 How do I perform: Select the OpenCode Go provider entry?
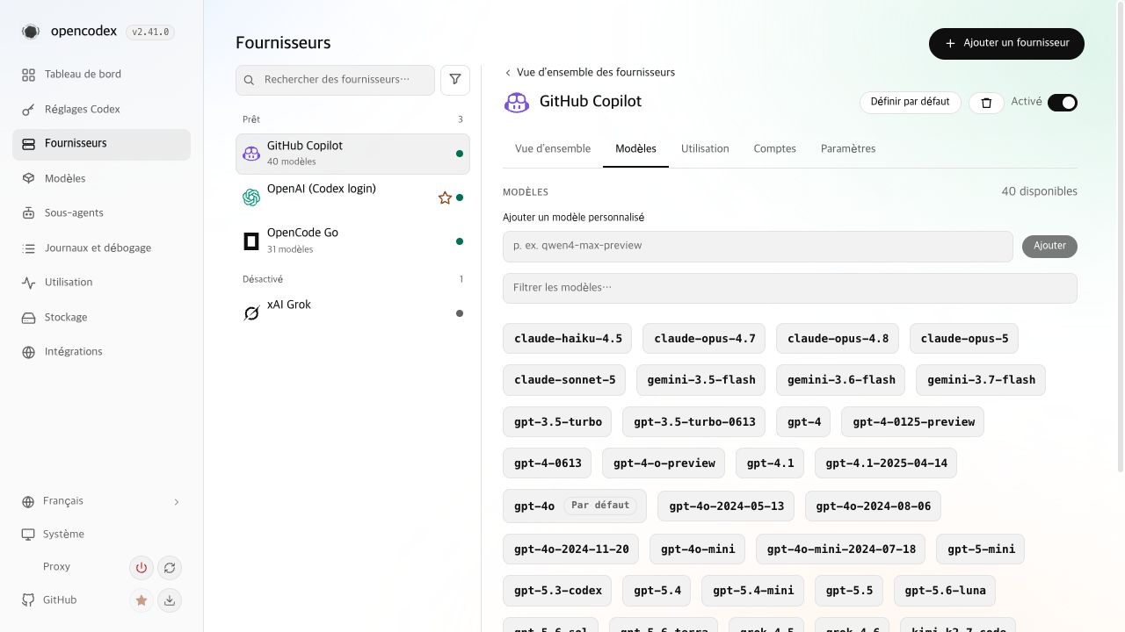point(352,241)
